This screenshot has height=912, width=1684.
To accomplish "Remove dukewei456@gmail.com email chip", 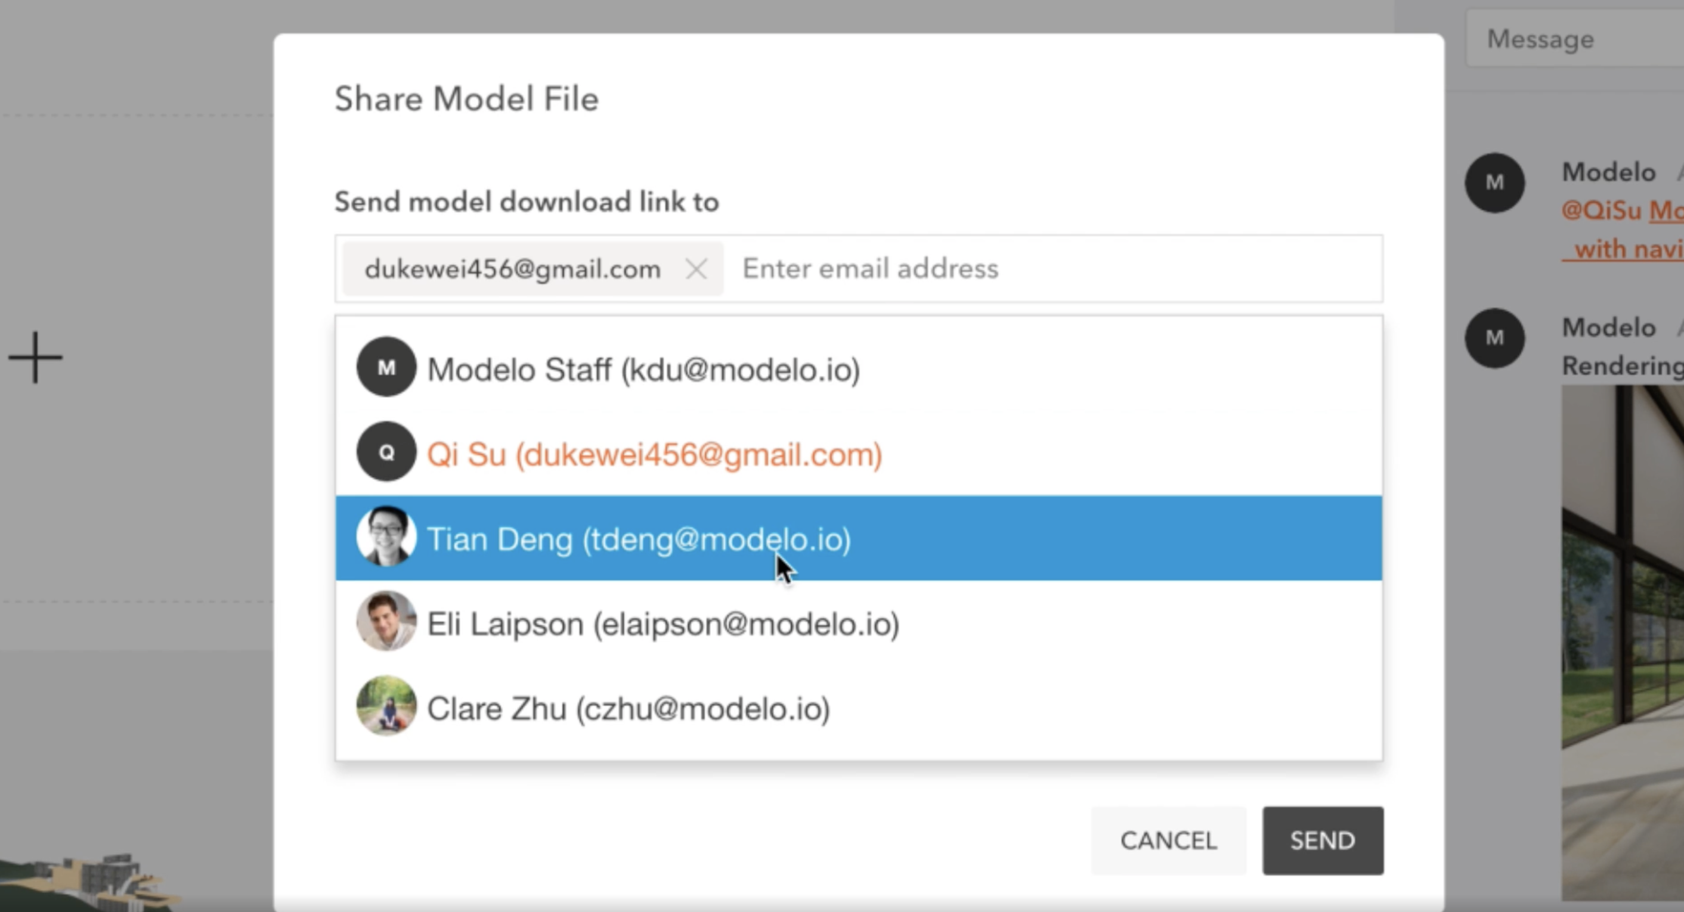I will tap(696, 268).
